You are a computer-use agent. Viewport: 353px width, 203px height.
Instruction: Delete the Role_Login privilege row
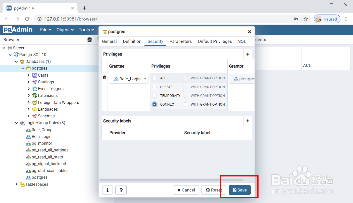coord(105,78)
